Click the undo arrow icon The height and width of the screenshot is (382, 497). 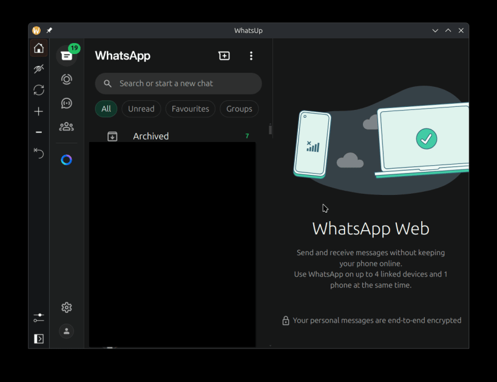point(39,153)
